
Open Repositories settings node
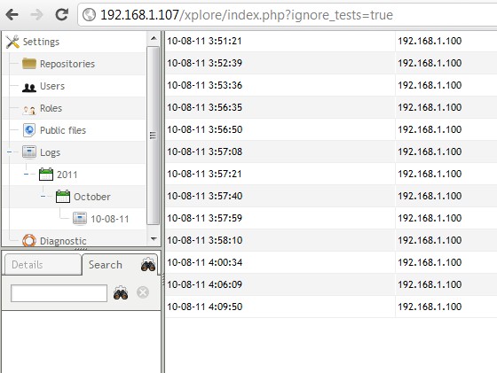tap(67, 64)
